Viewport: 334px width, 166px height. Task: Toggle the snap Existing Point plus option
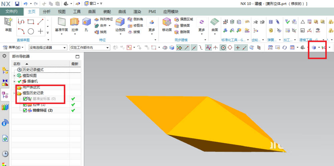pos(237,48)
